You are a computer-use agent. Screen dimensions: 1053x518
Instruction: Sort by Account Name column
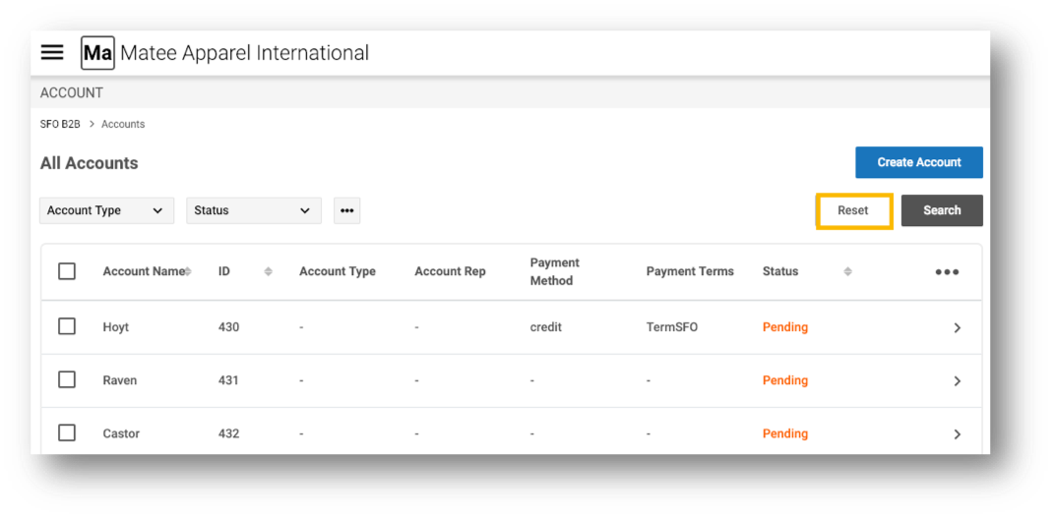click(188, 271)
